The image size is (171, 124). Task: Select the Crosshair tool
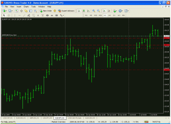(x=9, y=15)
